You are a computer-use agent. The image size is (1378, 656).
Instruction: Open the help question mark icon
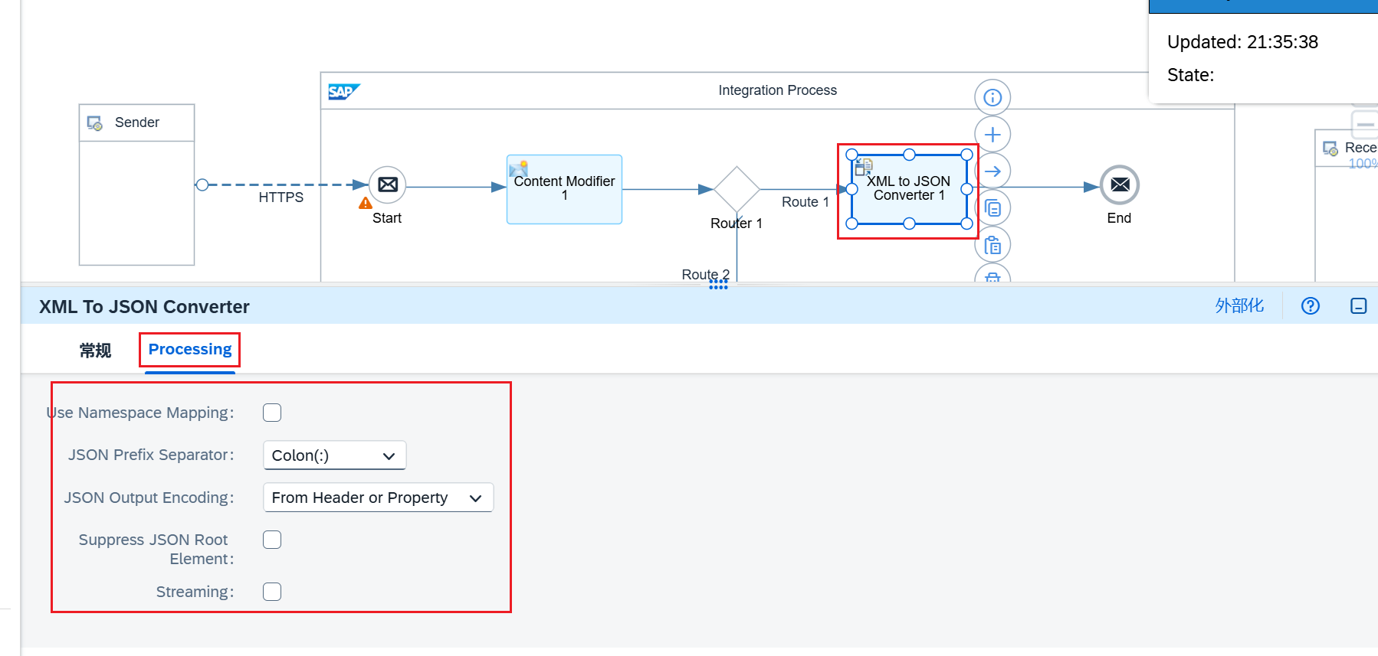point(1310,306)
